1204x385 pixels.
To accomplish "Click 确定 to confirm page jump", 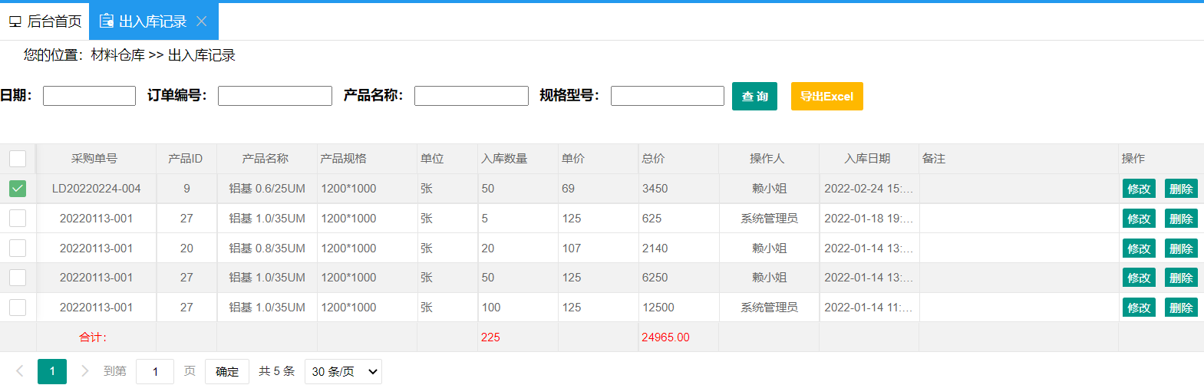I will click(x=226, y=371).
